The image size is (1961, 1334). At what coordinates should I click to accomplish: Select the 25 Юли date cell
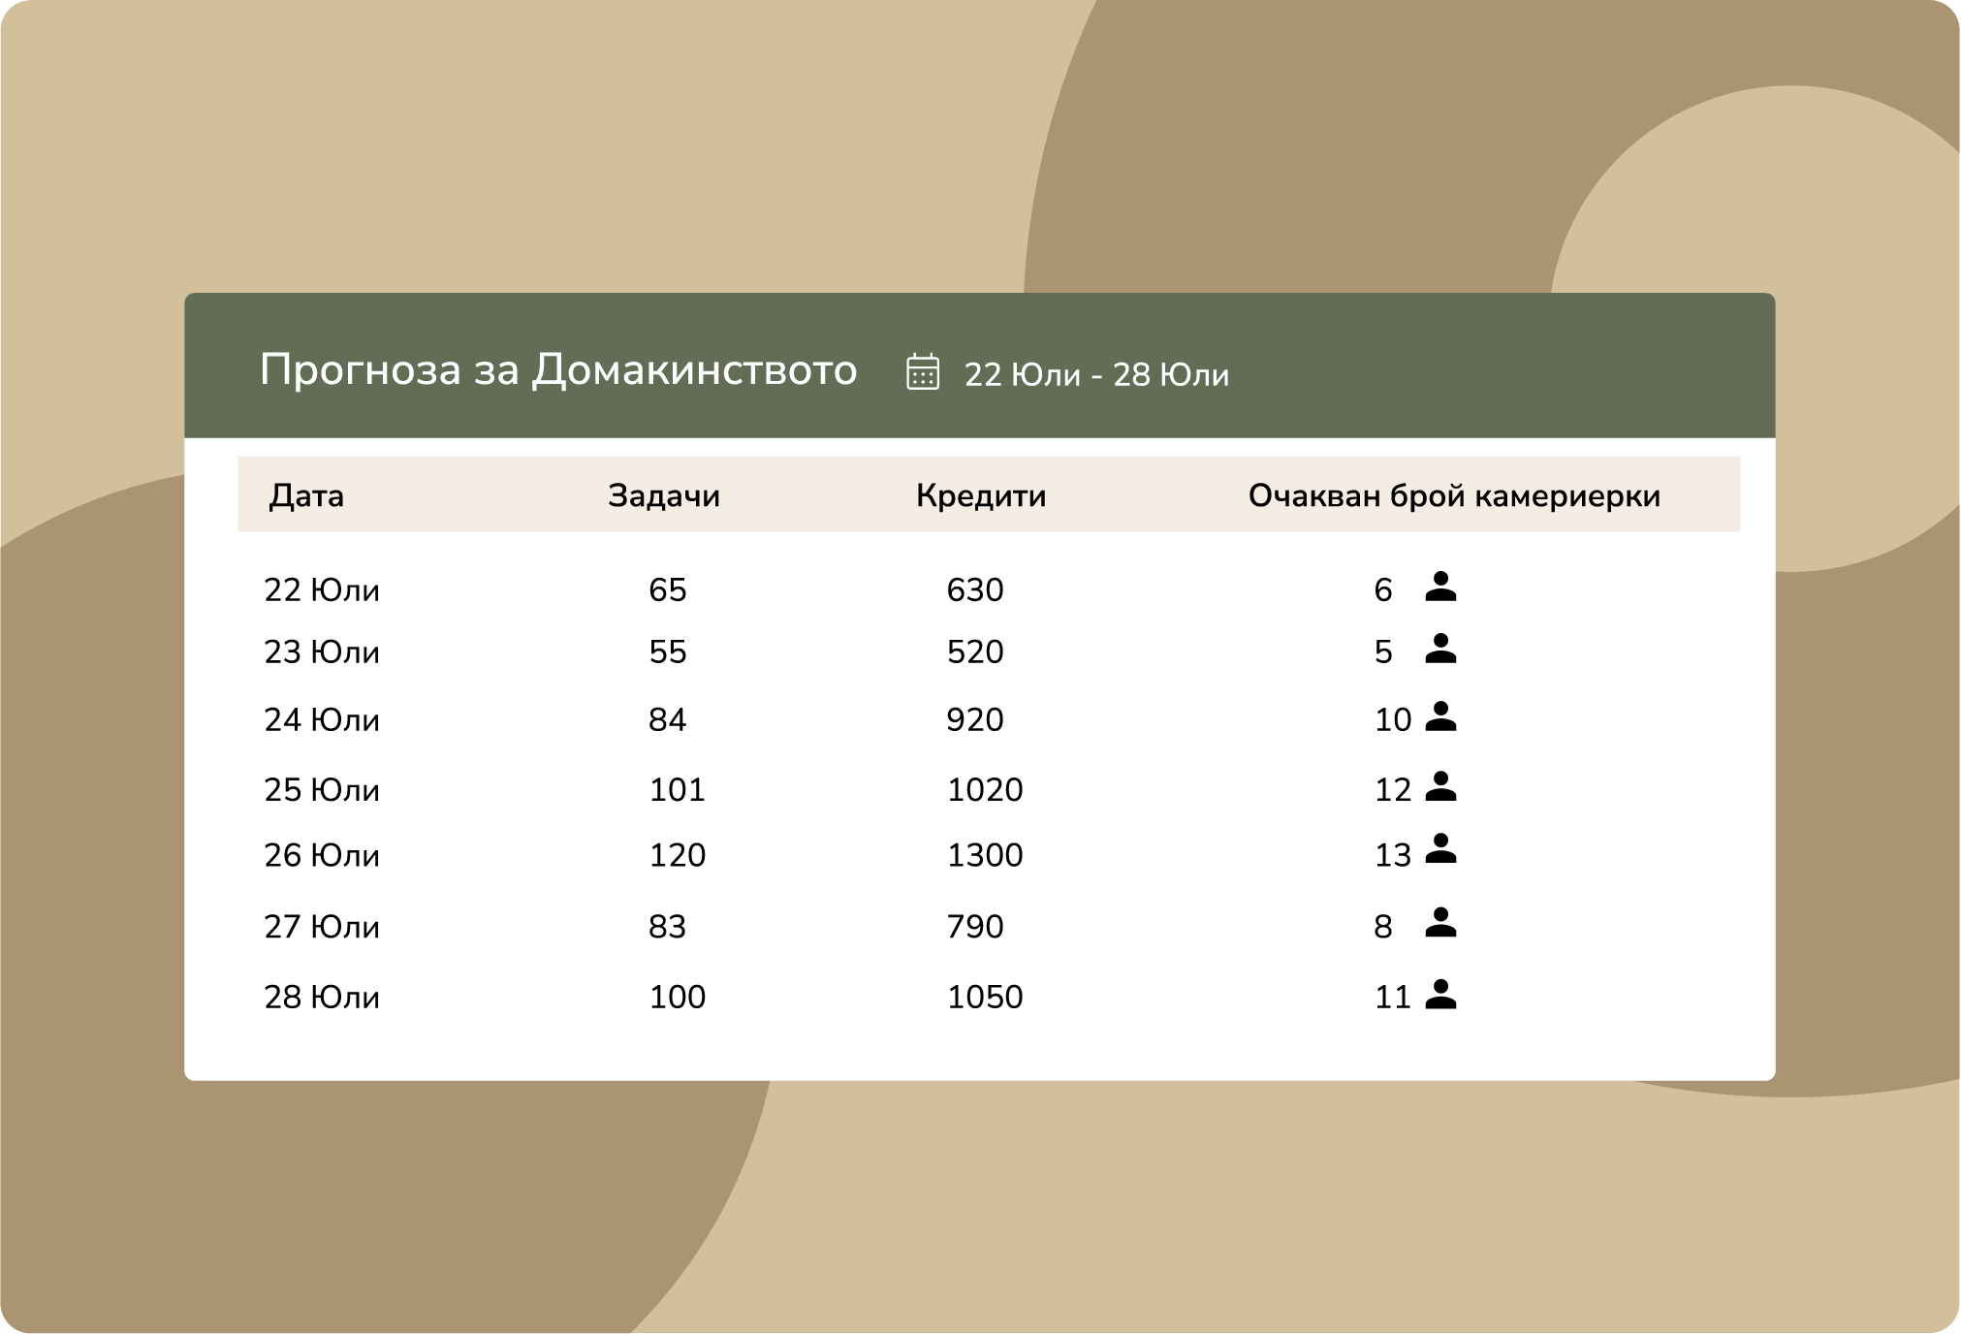pos(320,789)
